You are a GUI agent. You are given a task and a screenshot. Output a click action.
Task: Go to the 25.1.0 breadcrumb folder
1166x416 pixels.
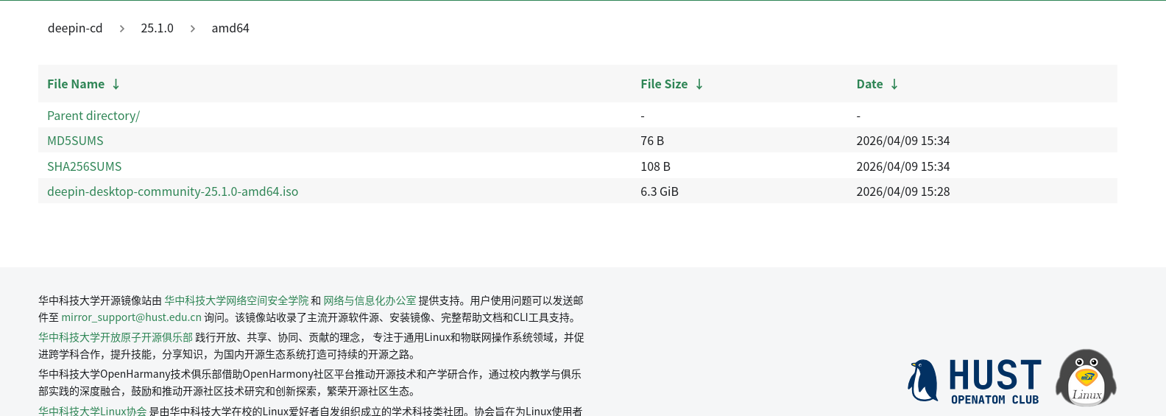157,28
